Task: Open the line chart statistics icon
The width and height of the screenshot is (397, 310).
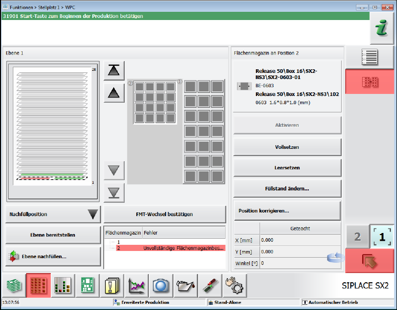Action: coord(137,285)
